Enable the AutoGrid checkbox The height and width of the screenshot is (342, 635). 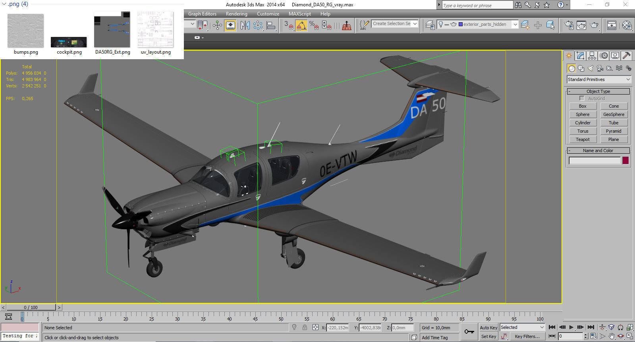tap(582, 99)
